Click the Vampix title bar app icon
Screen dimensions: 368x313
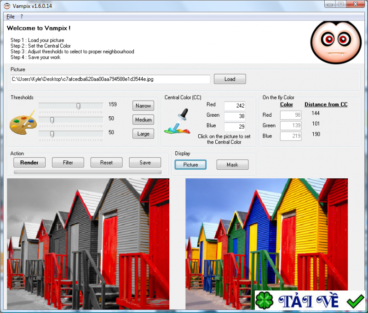tap(7, 6)
